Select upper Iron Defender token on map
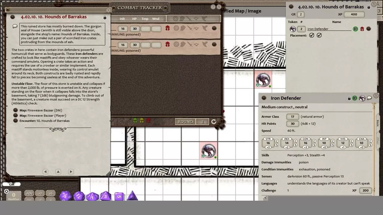This screenshot has height=215, width=383. [263, 80]
